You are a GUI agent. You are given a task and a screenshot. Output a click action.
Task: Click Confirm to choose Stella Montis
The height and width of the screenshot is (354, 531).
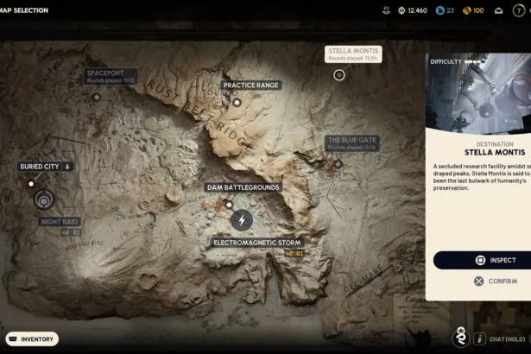(x=496, y=281)
